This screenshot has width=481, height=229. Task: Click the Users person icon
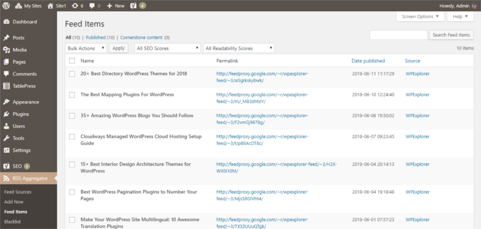[x=6, y=126]
